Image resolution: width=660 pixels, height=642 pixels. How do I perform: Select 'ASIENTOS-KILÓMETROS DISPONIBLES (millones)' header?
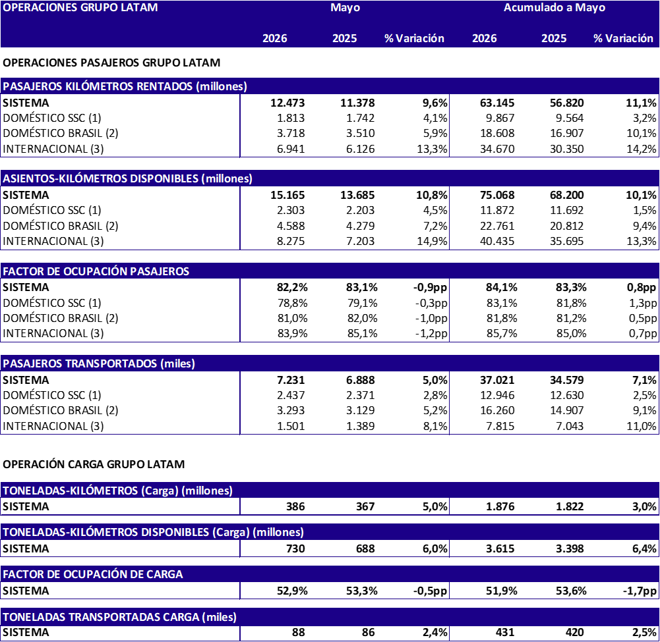pyautogui.click(x=127, y=178)
